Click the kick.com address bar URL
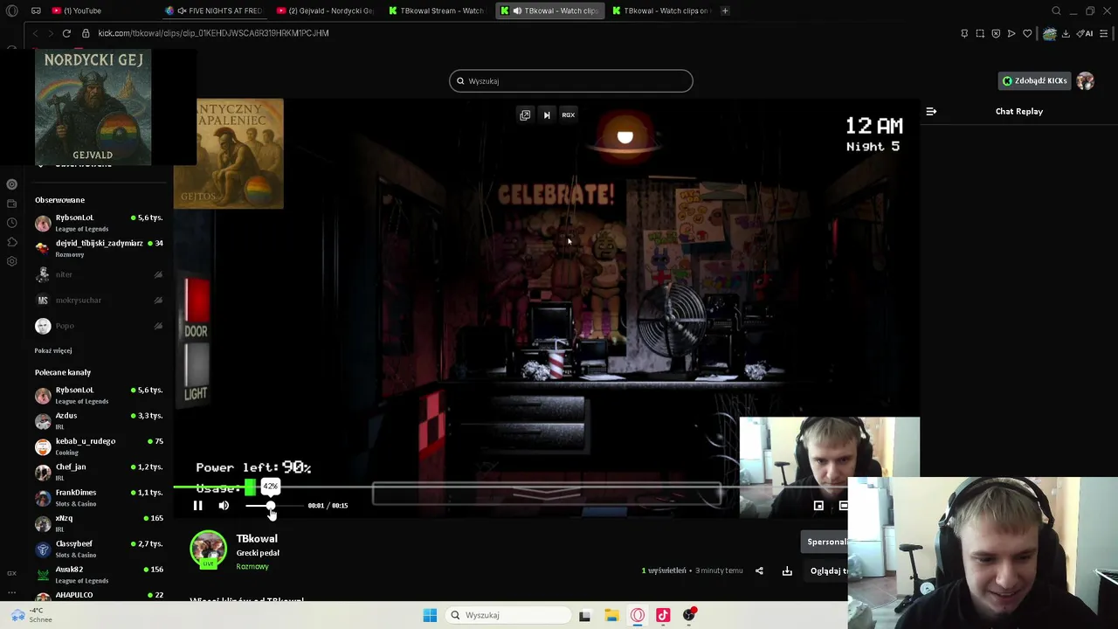Image resolution: width=1118 pixels, height=629 pixels. [213, 33]
